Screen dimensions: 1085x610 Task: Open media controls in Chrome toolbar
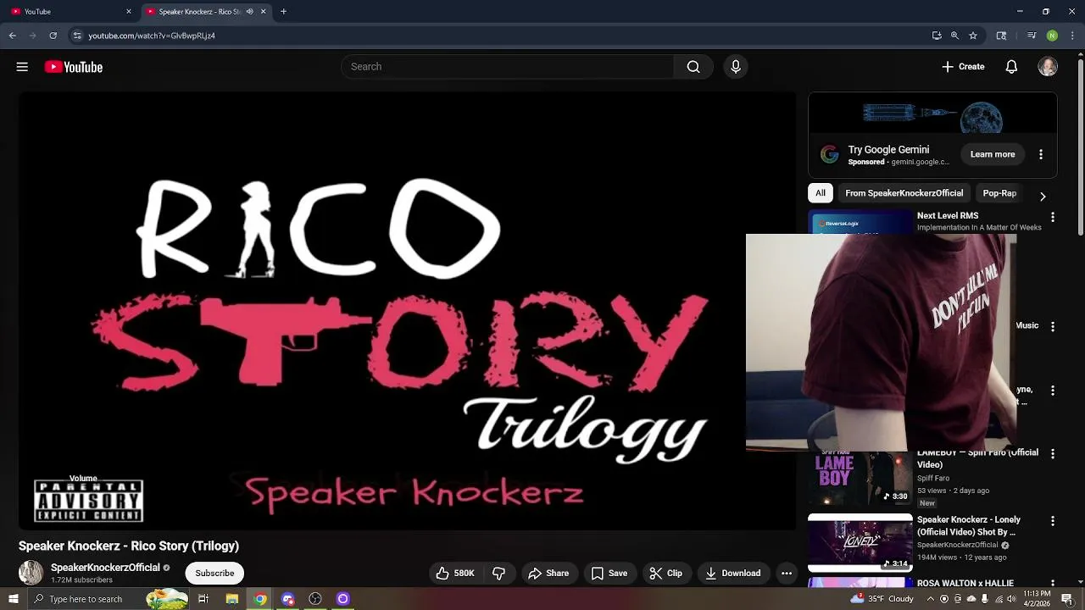tap(1032, 36)
